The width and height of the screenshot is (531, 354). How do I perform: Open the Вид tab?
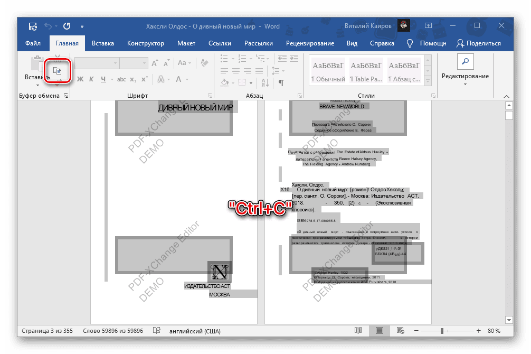352,43
